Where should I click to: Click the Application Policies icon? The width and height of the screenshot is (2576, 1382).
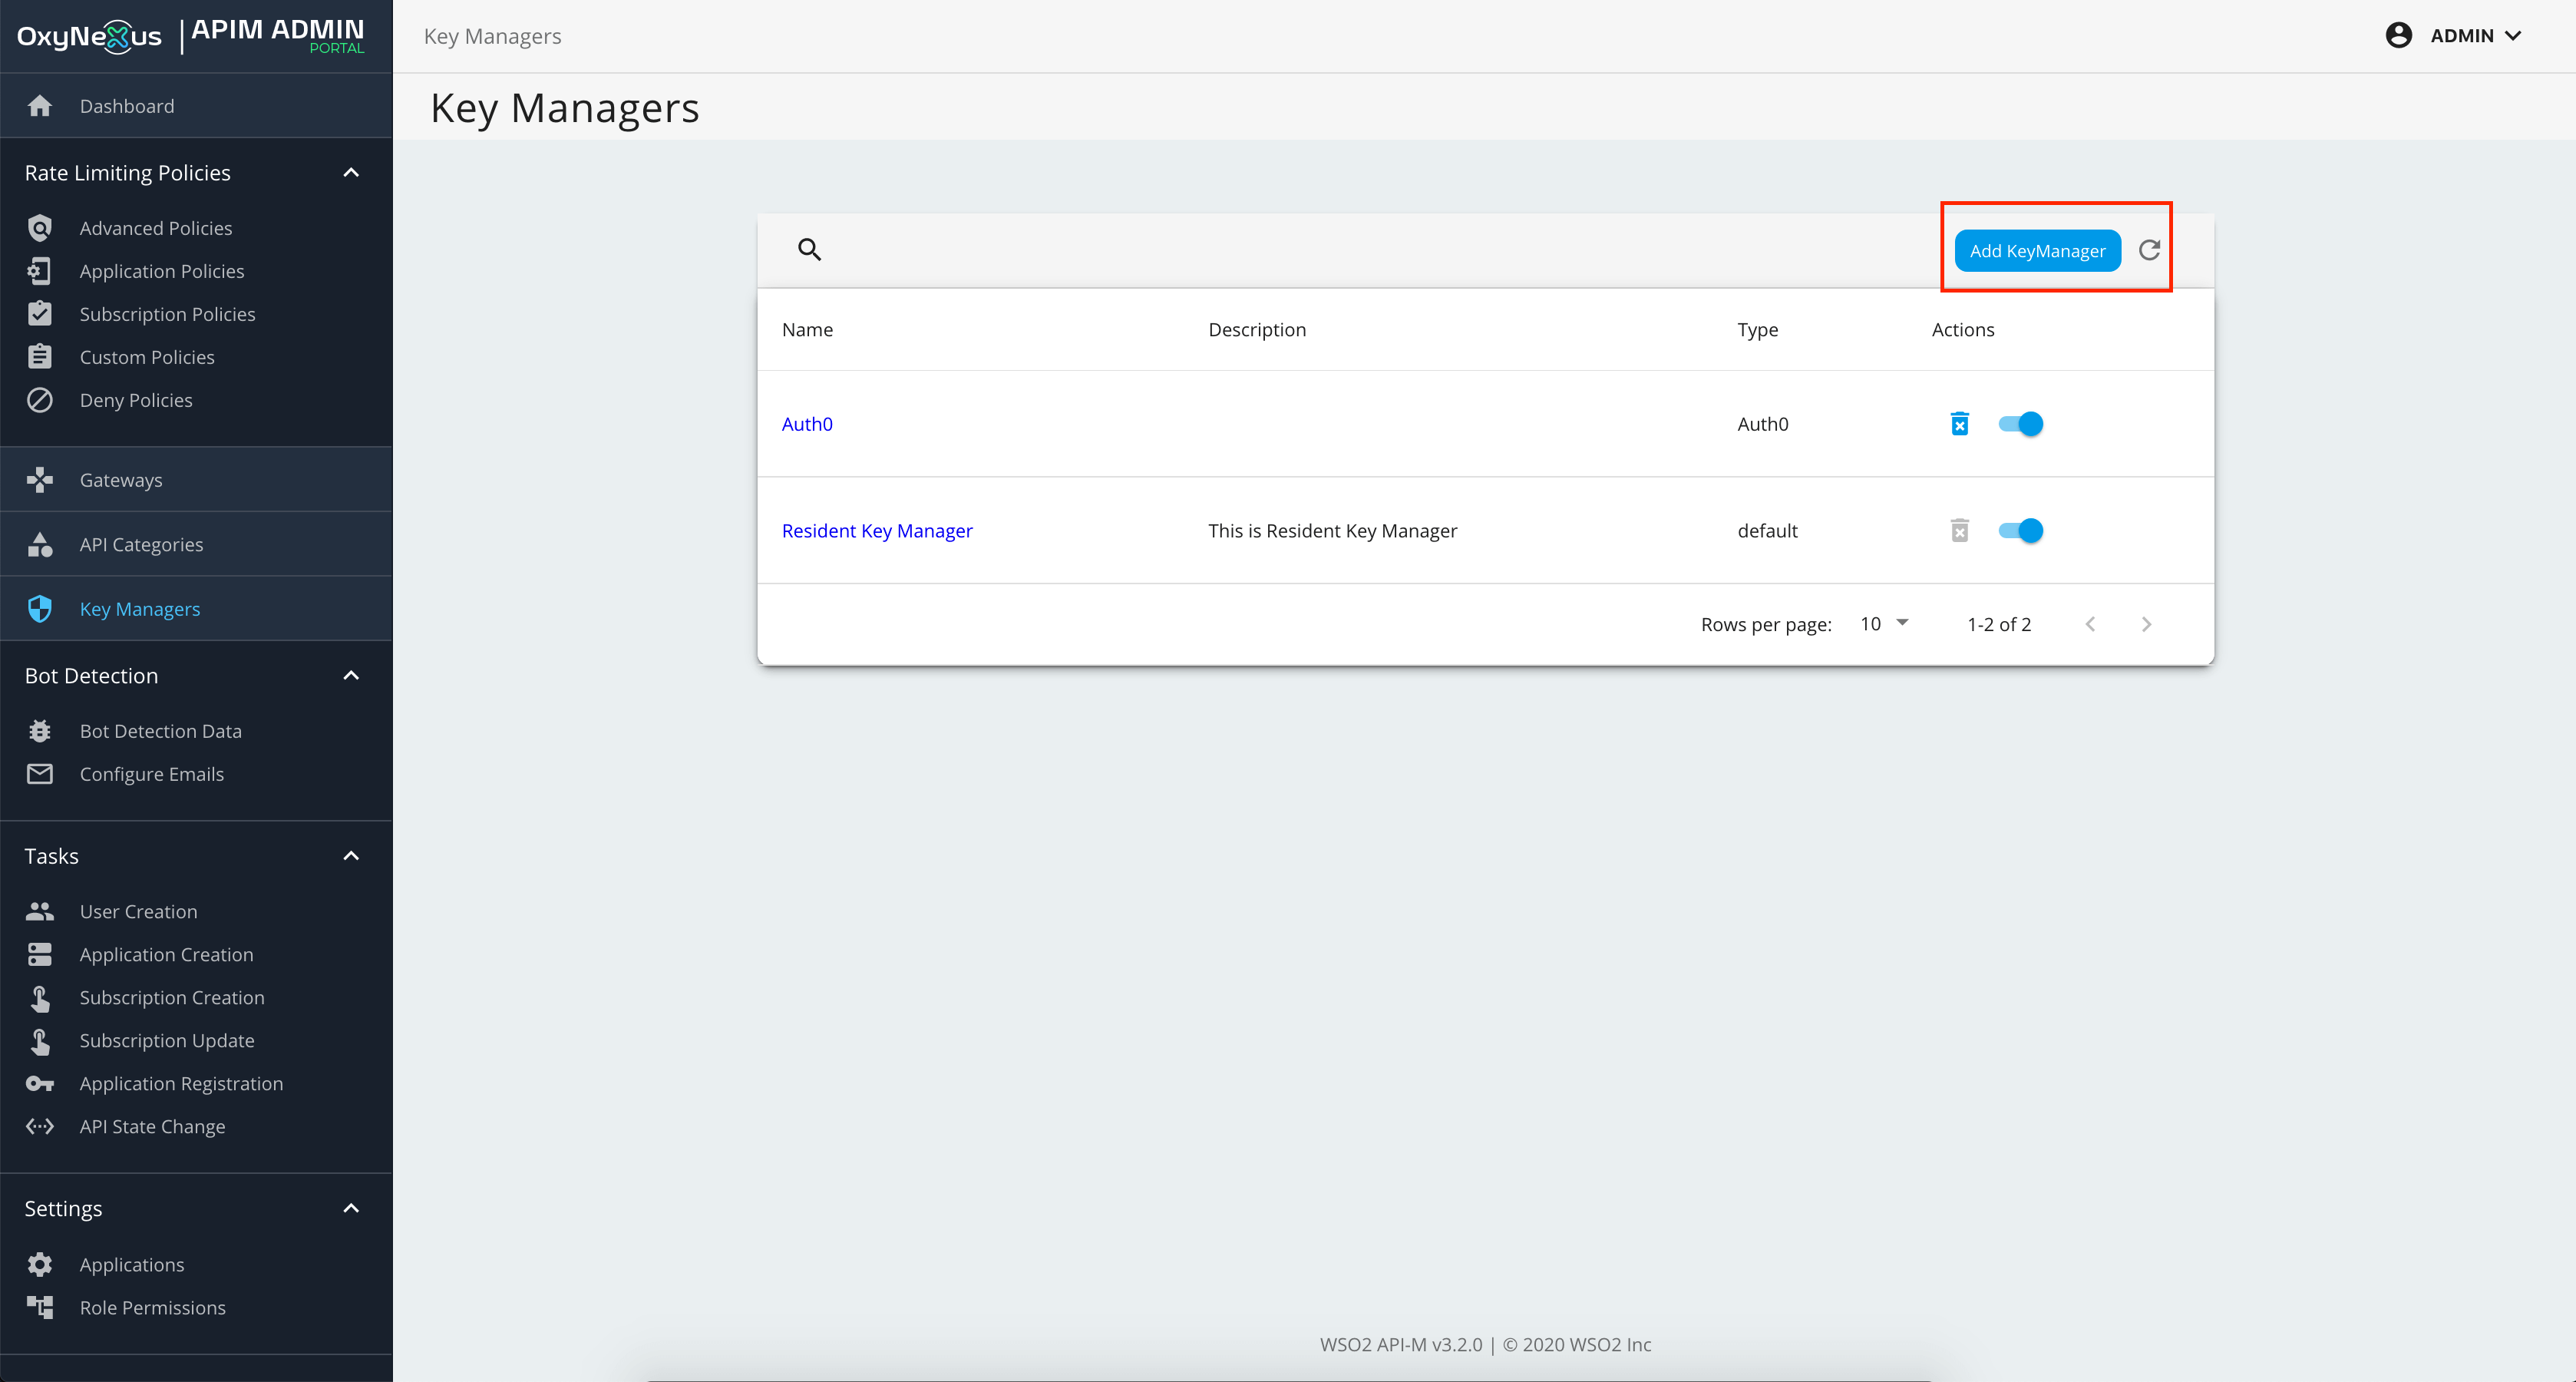[x=40, y=271]
